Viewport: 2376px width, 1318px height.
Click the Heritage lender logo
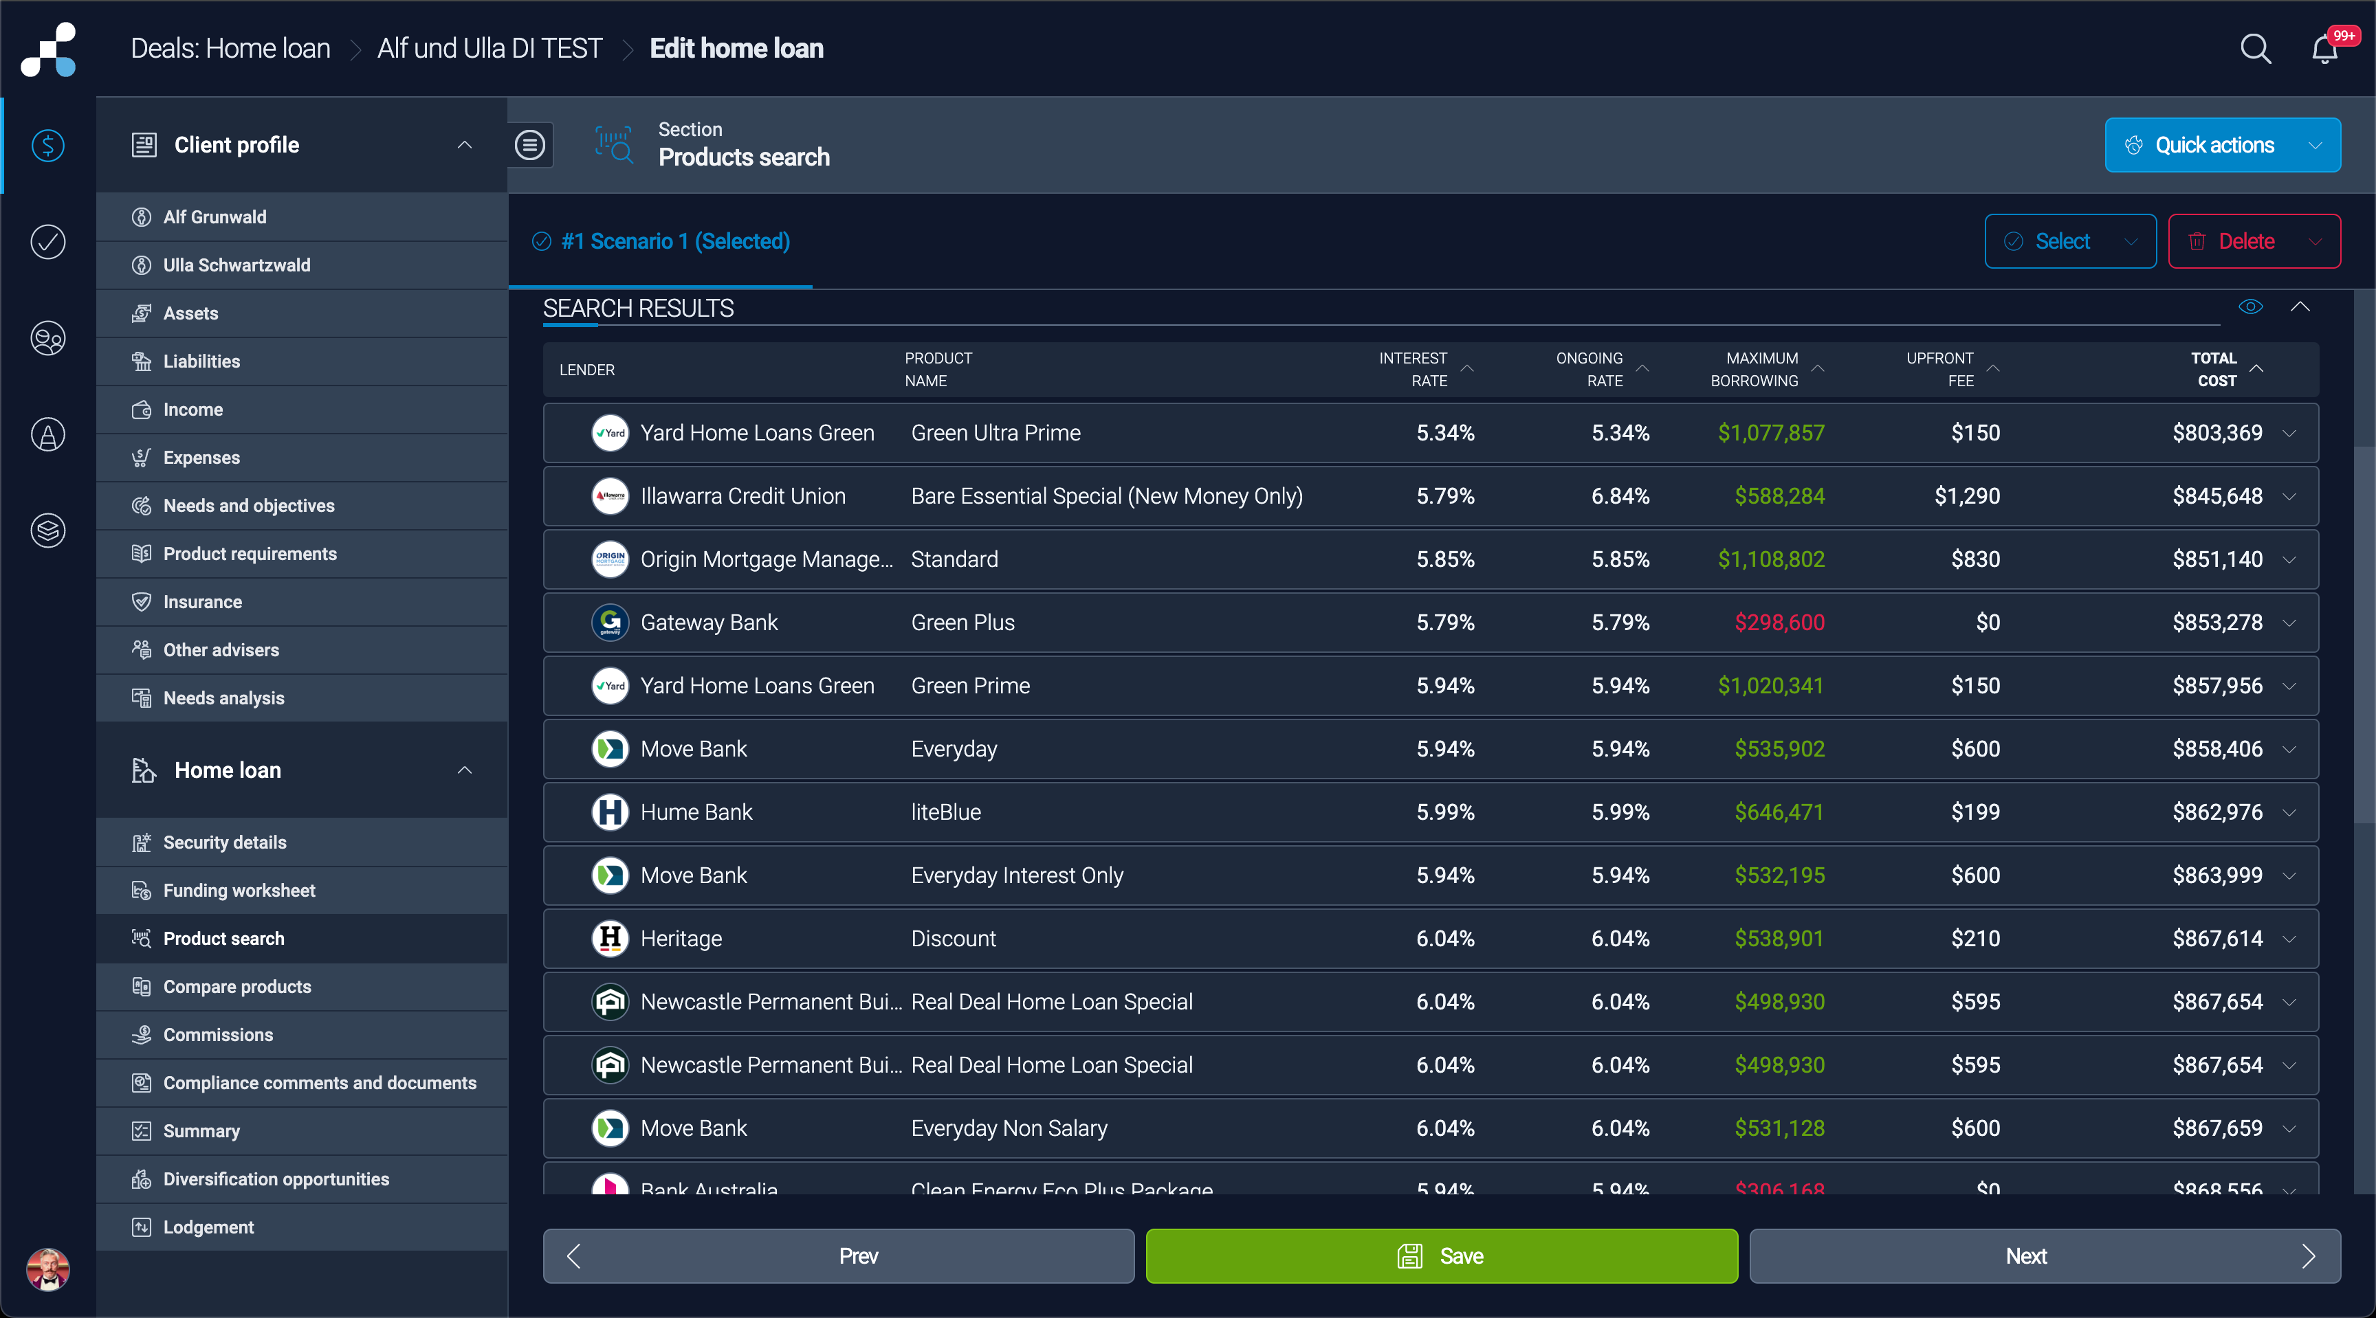pos(610,938)
